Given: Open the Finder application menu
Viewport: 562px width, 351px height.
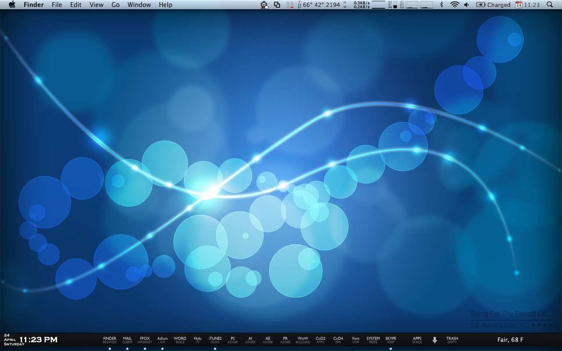Looking at the screenshot, I should click(x=34, y=5).
